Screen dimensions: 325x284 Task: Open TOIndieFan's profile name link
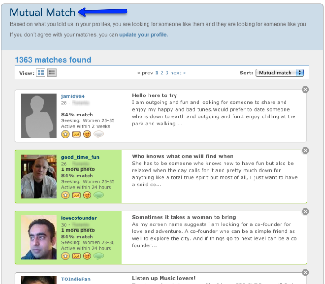pyautogui.click(x=76, y=279)
